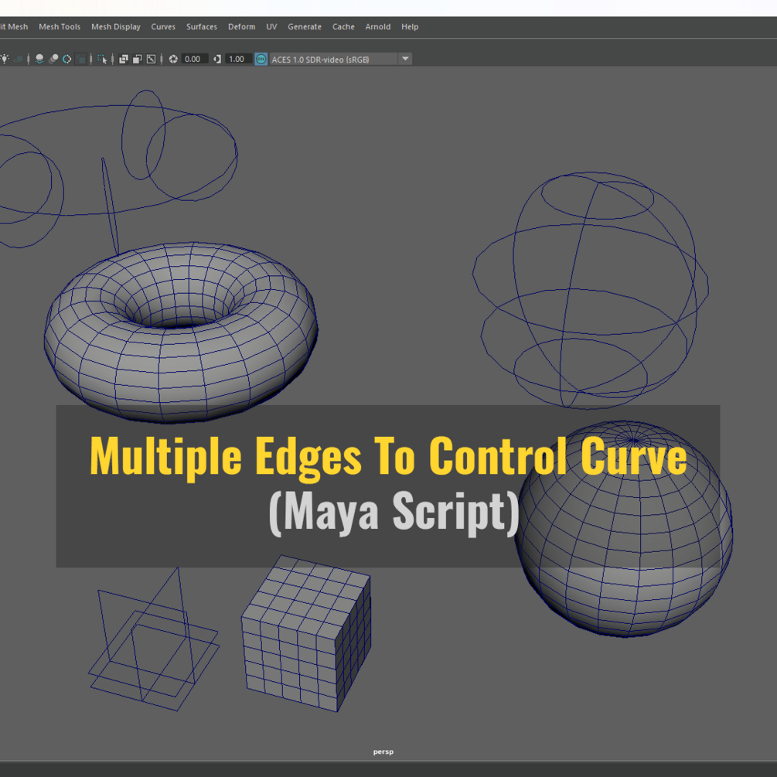Open the Mesh Tools menu
The image size is (777, 777).
(x=60, y=27)
